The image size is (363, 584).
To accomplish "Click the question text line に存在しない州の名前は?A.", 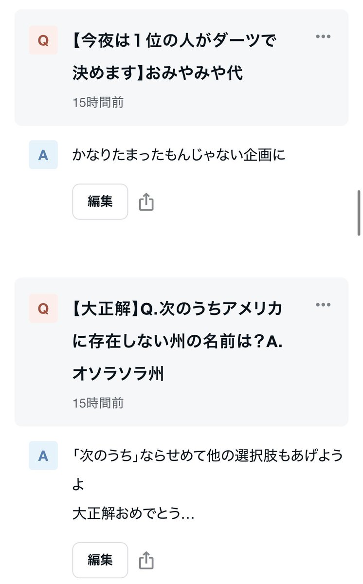I will click(178, 341).
